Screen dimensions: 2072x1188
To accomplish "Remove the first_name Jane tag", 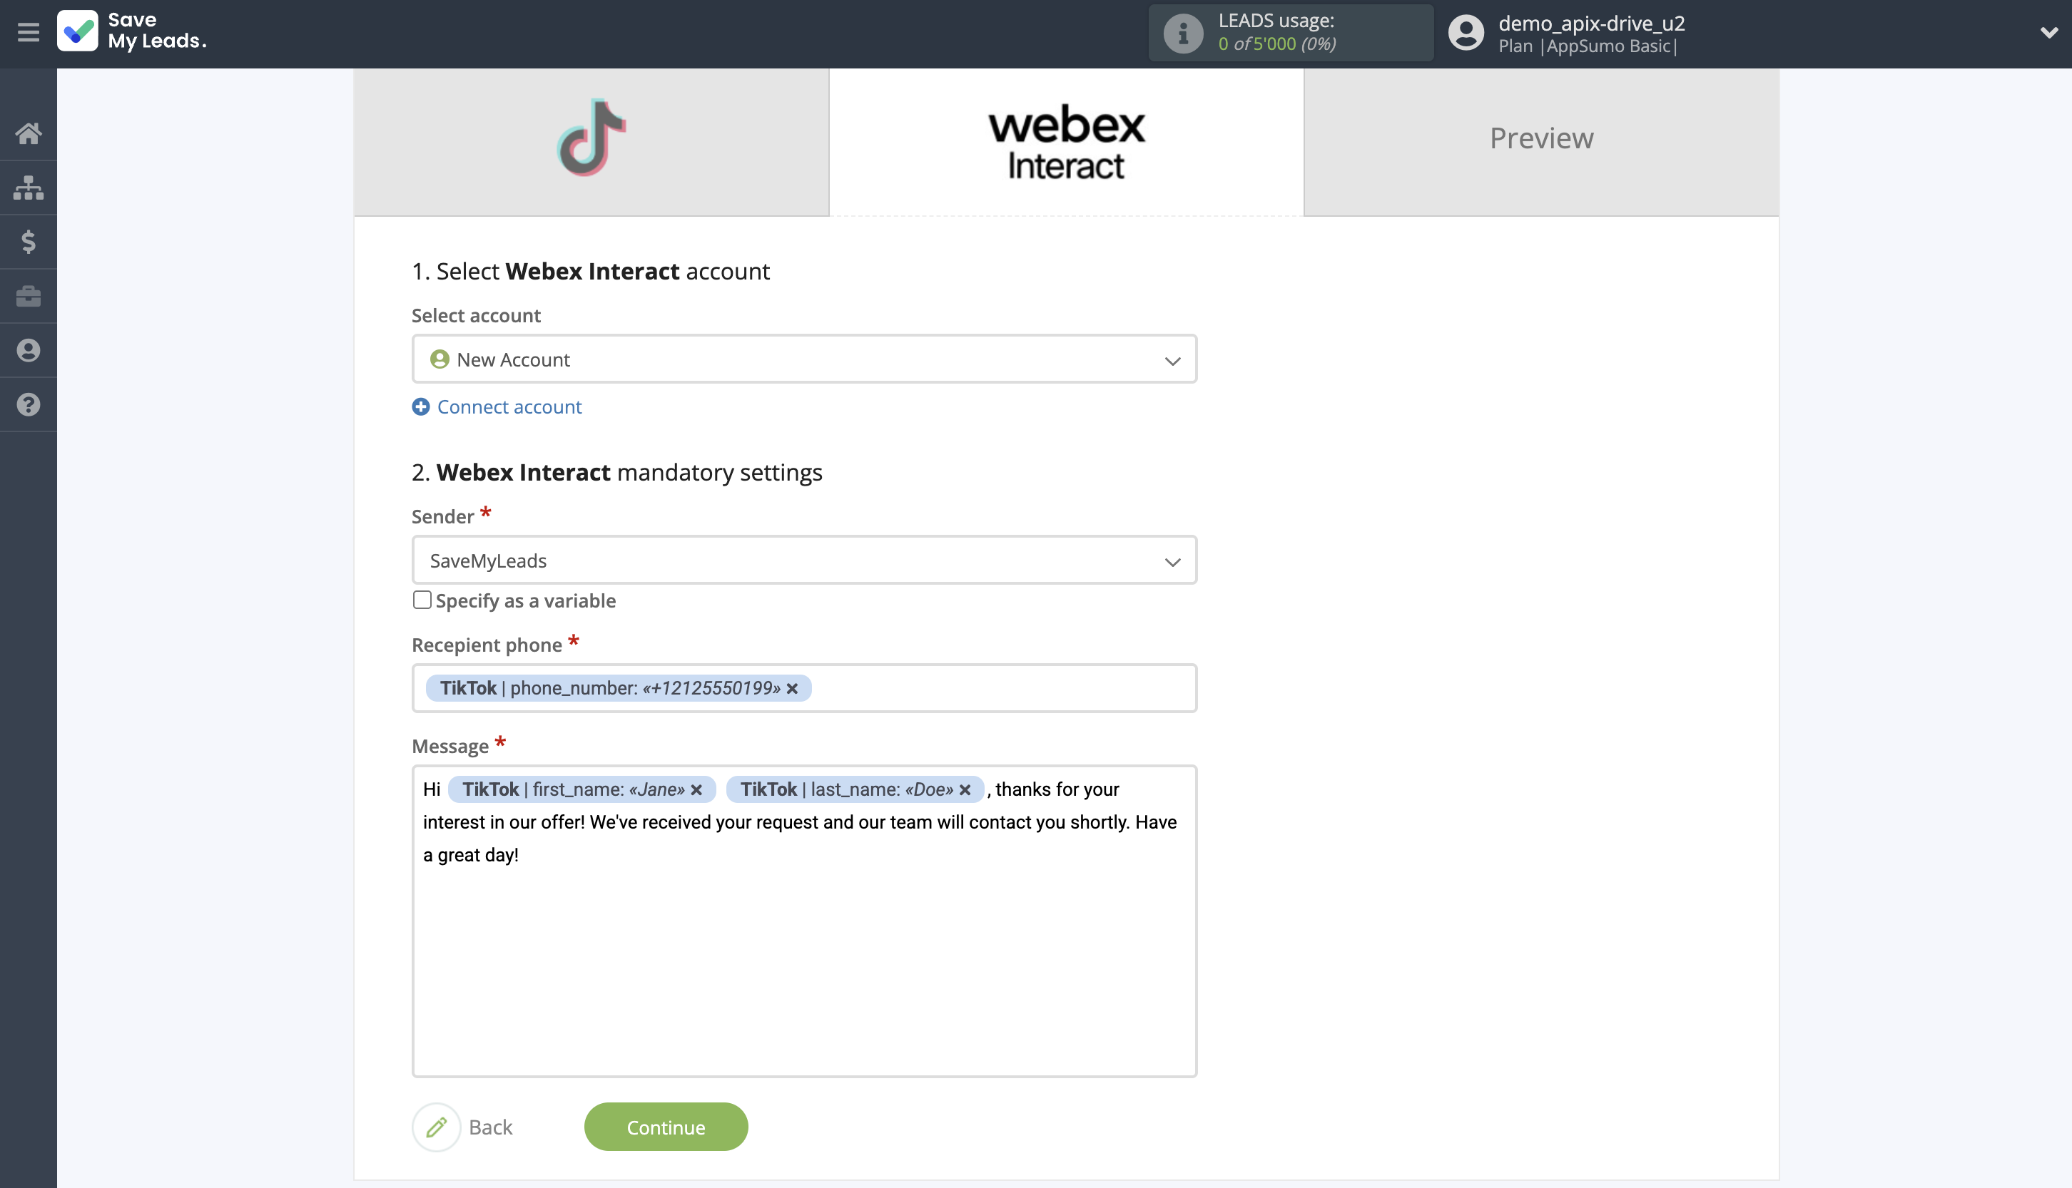I will (x=696, y=790).
